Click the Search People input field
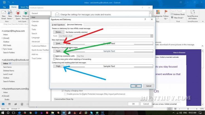This screenshot has width=205, height=115. [178, 11]
